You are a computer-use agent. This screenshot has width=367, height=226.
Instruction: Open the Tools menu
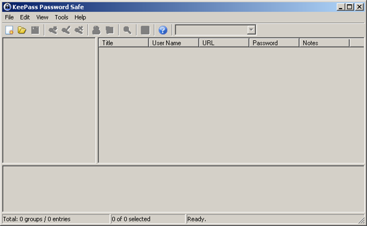pyautogui.click(x=61, y=17)
